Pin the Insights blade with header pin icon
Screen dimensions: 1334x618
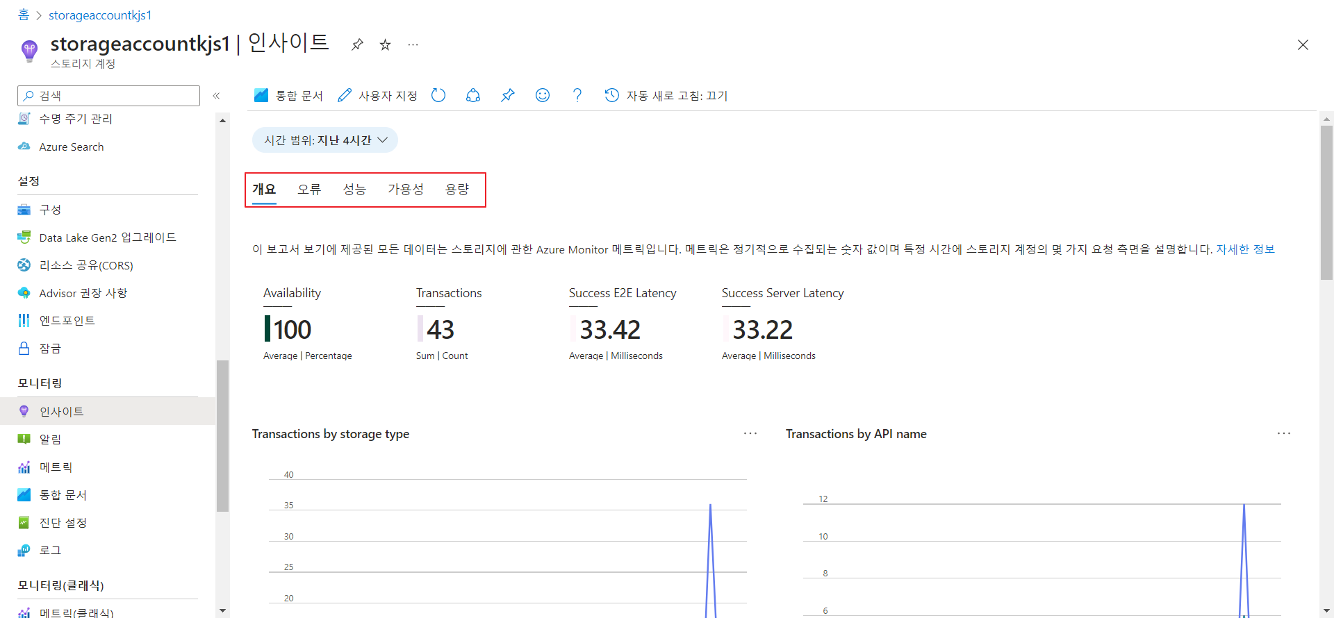tap(357, 44)
